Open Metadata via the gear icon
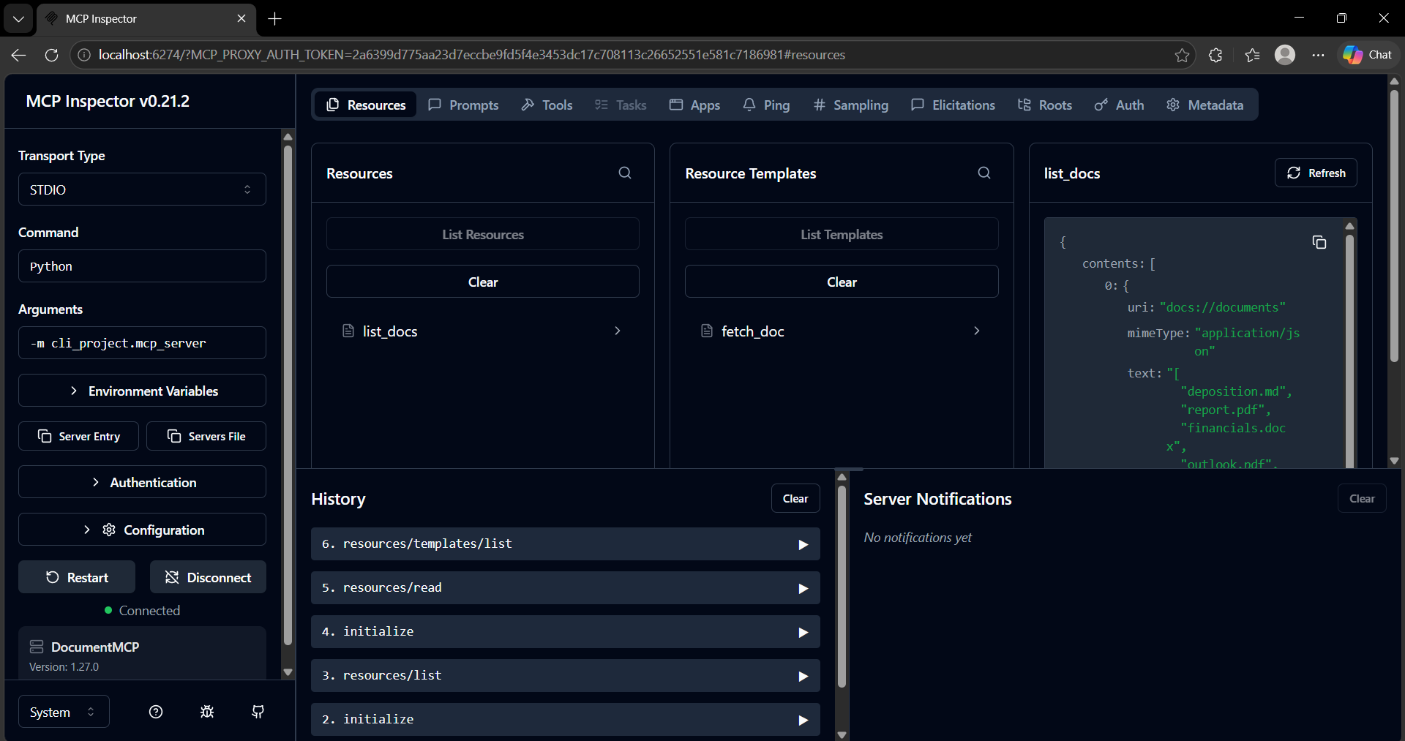 [1173, 105]
